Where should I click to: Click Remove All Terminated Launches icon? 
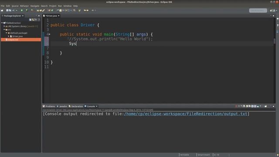(x=242, y=106)
